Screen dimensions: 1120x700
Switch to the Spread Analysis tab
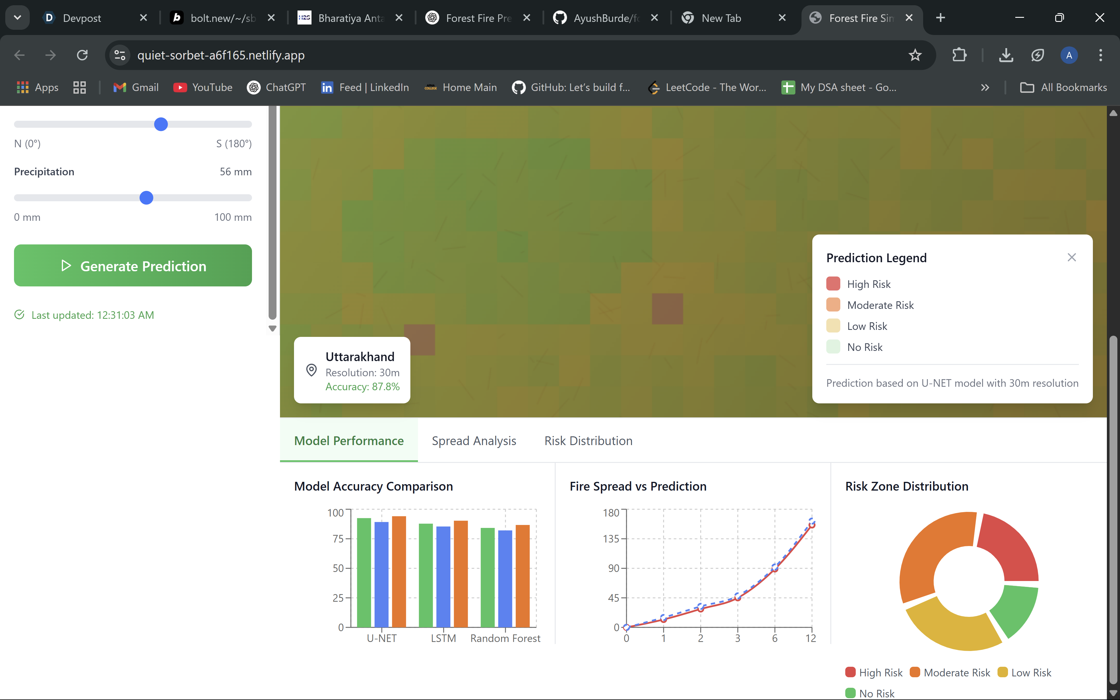point(473,441)
